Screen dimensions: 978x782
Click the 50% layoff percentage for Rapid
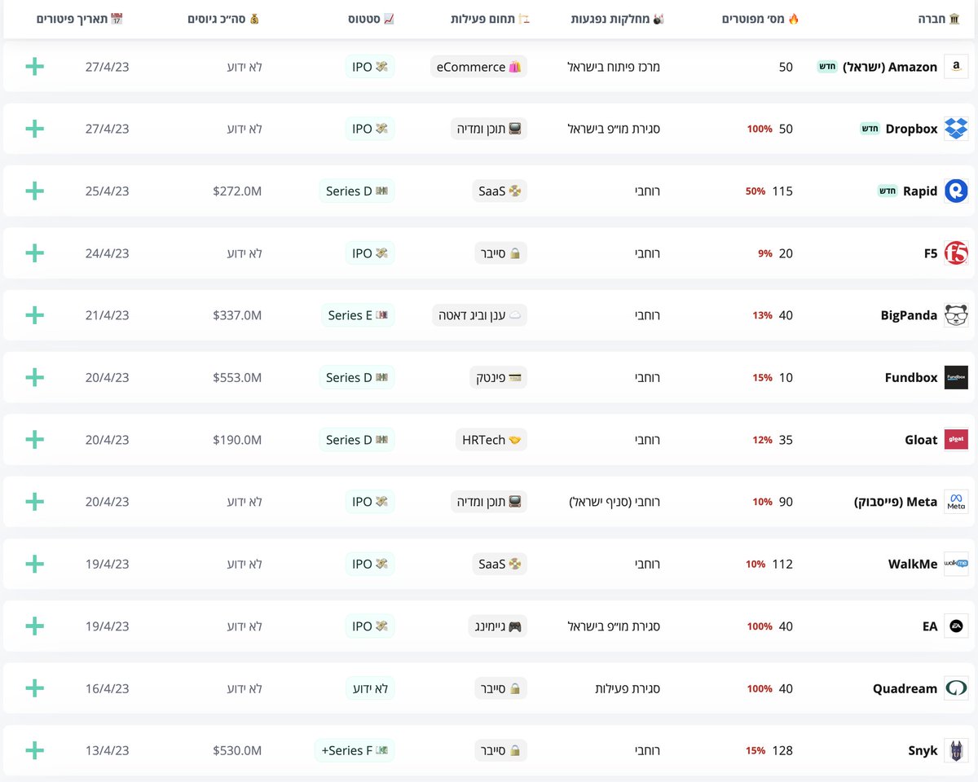click(756, 191)
